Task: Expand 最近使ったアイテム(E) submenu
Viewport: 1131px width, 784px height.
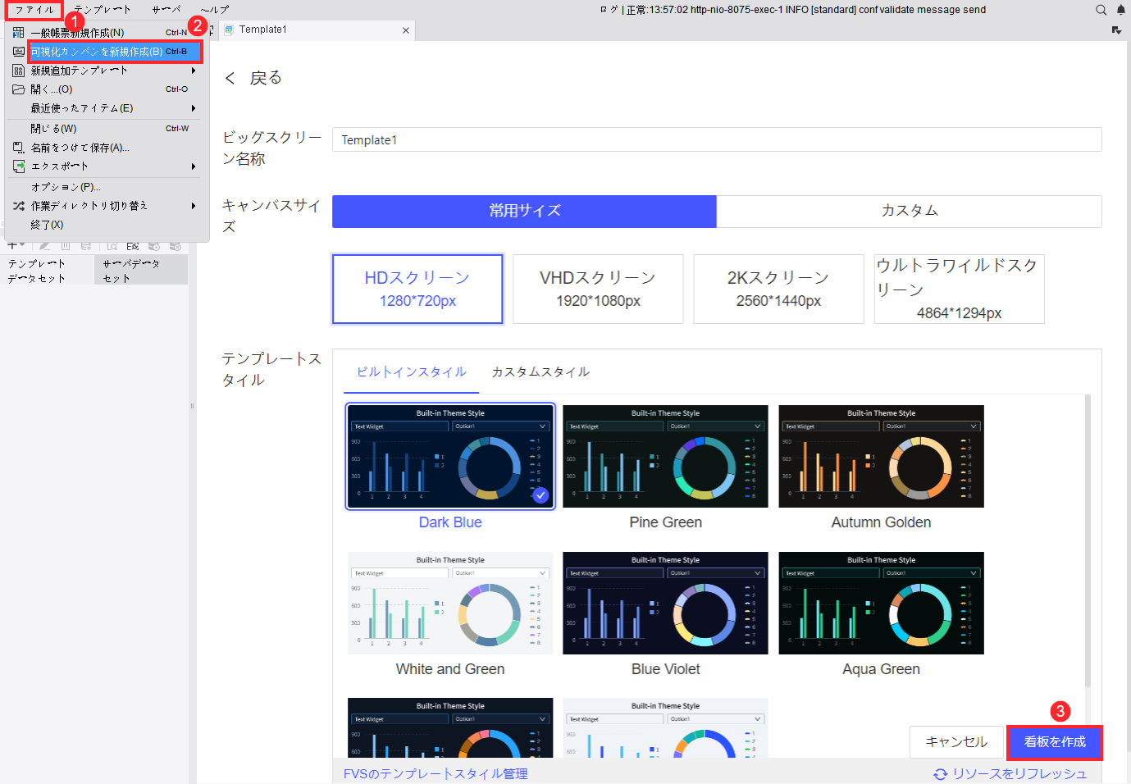Action: tap(107, 108)
